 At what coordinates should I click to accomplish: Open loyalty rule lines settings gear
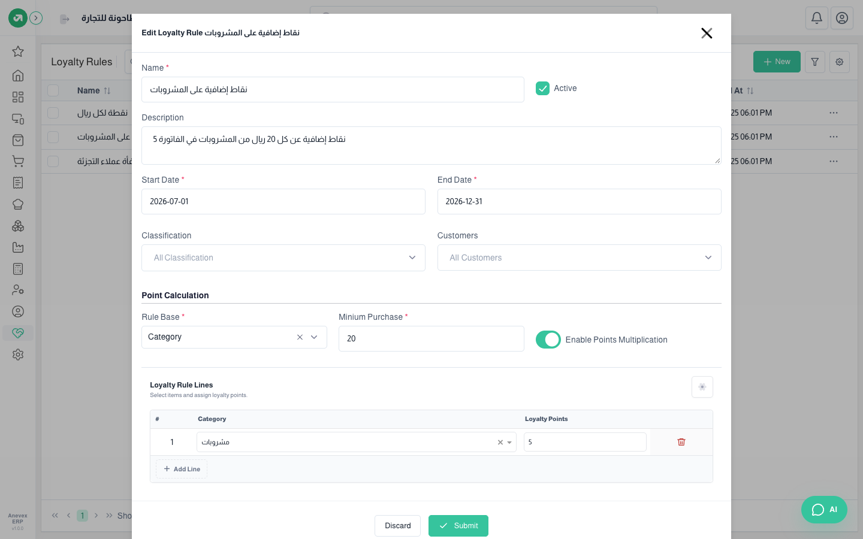click(702, 387)
